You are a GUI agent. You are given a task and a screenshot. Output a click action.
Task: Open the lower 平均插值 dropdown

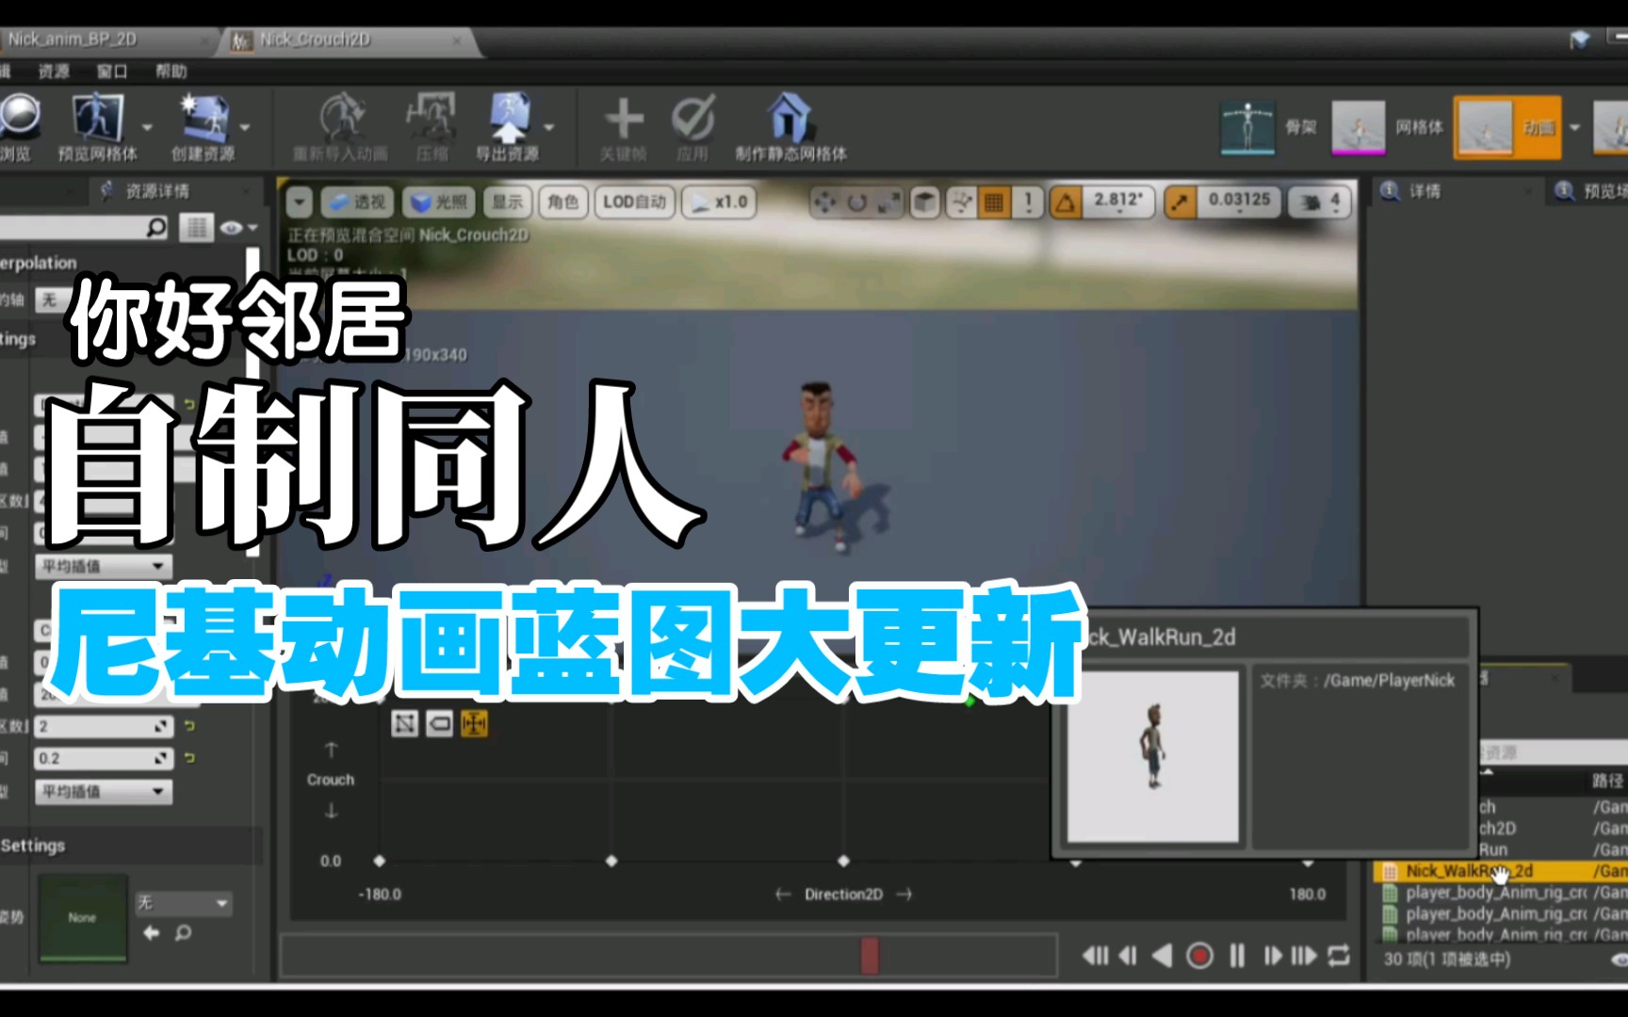pyautogui.click(x=104, y=791)
